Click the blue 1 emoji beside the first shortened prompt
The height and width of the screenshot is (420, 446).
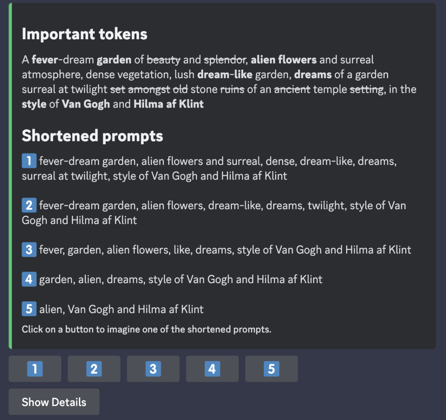point(29,161)
